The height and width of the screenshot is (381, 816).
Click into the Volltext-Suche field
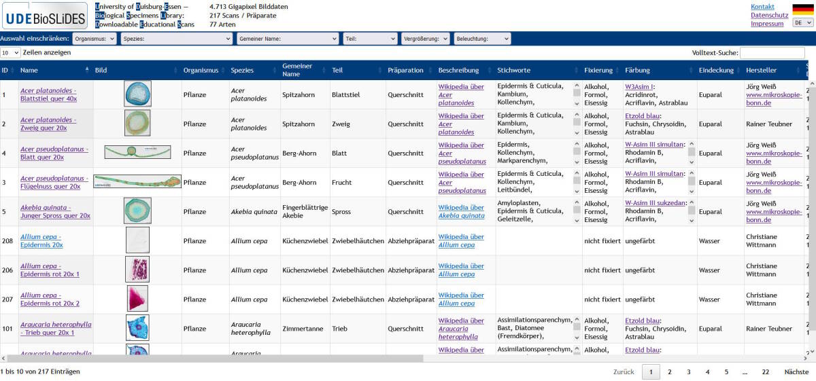pos(772,52)
